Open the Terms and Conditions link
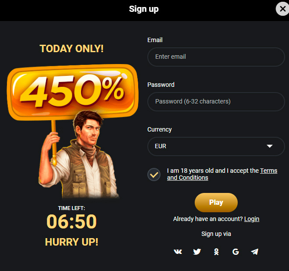This screenshot has width=289, height=271. (x=222, y=174)
